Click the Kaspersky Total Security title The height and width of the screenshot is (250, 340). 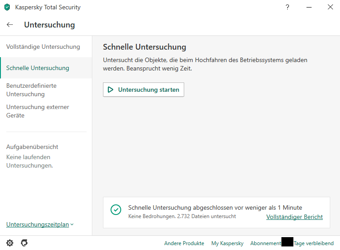click(47, 7)
